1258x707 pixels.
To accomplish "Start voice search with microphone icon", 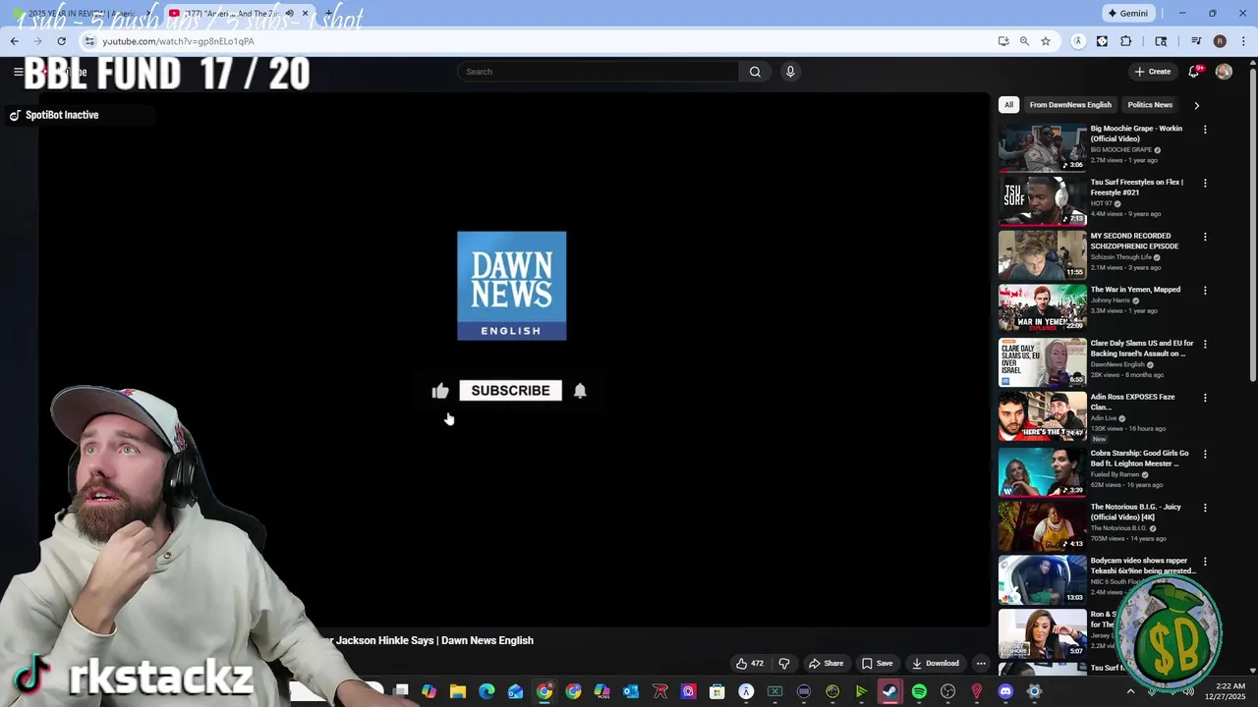I will (x=790, y=72).
